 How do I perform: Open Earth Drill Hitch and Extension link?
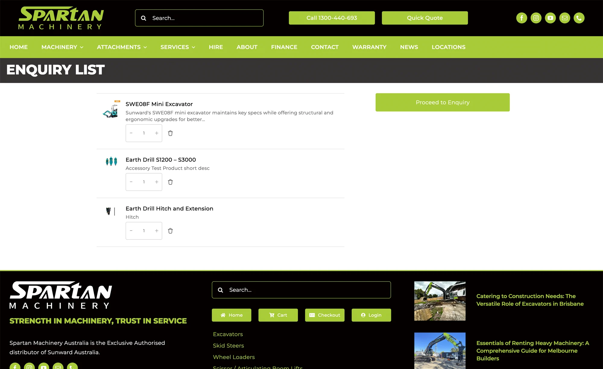point(169,209)
